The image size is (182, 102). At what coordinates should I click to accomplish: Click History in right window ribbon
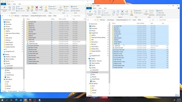(x=152, y=15)
